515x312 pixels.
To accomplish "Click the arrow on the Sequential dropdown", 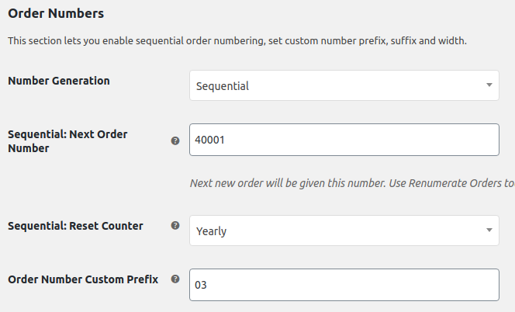I will tap(489, 85).
